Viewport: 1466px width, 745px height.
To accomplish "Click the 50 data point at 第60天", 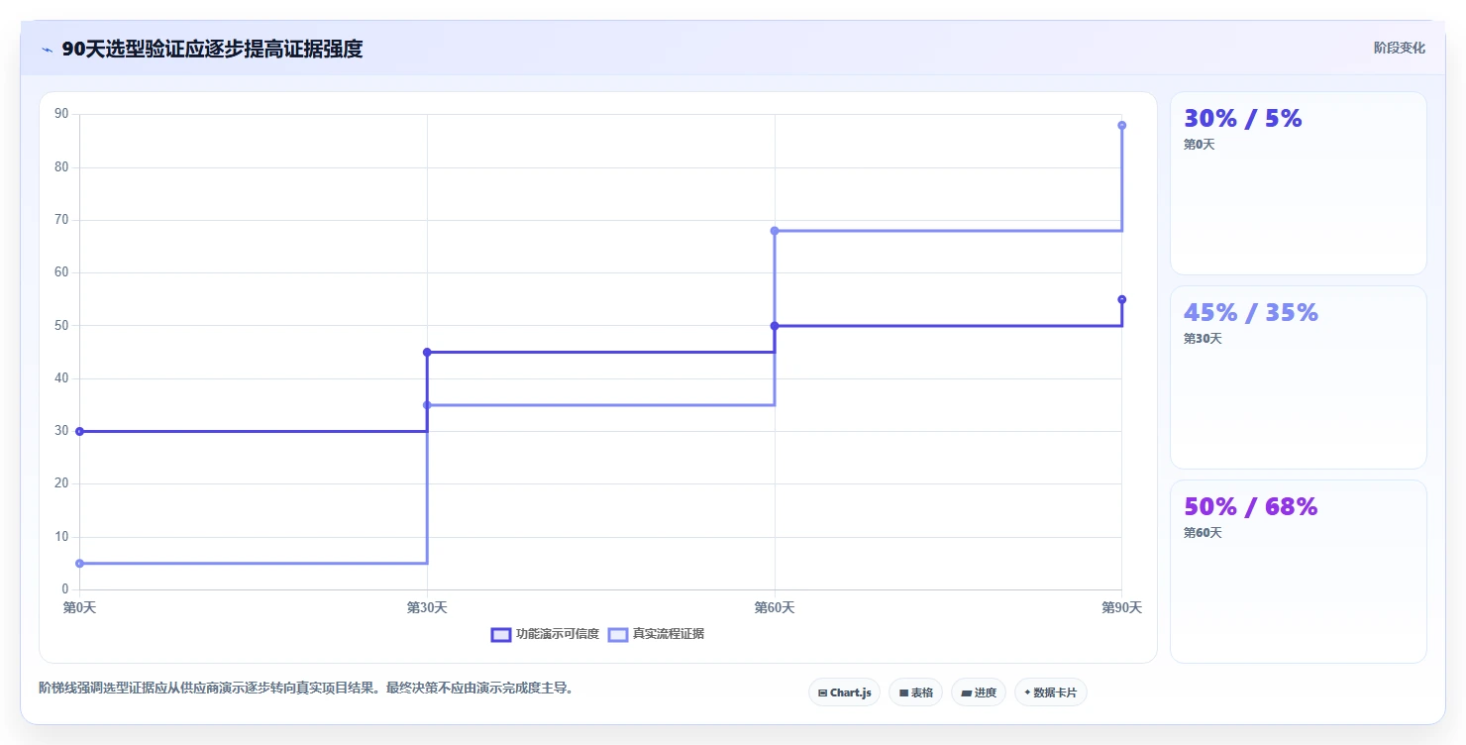I will point(775,326).
